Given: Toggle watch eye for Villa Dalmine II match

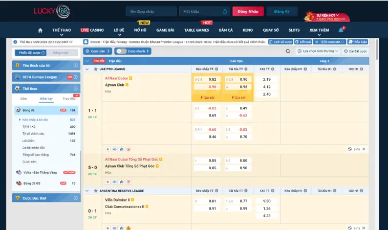Looking at the screenshot, I should tap(115, 228).
